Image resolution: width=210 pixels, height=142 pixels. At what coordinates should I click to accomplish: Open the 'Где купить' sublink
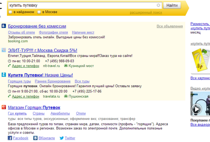pyautogui.click(x=17, y=113)
